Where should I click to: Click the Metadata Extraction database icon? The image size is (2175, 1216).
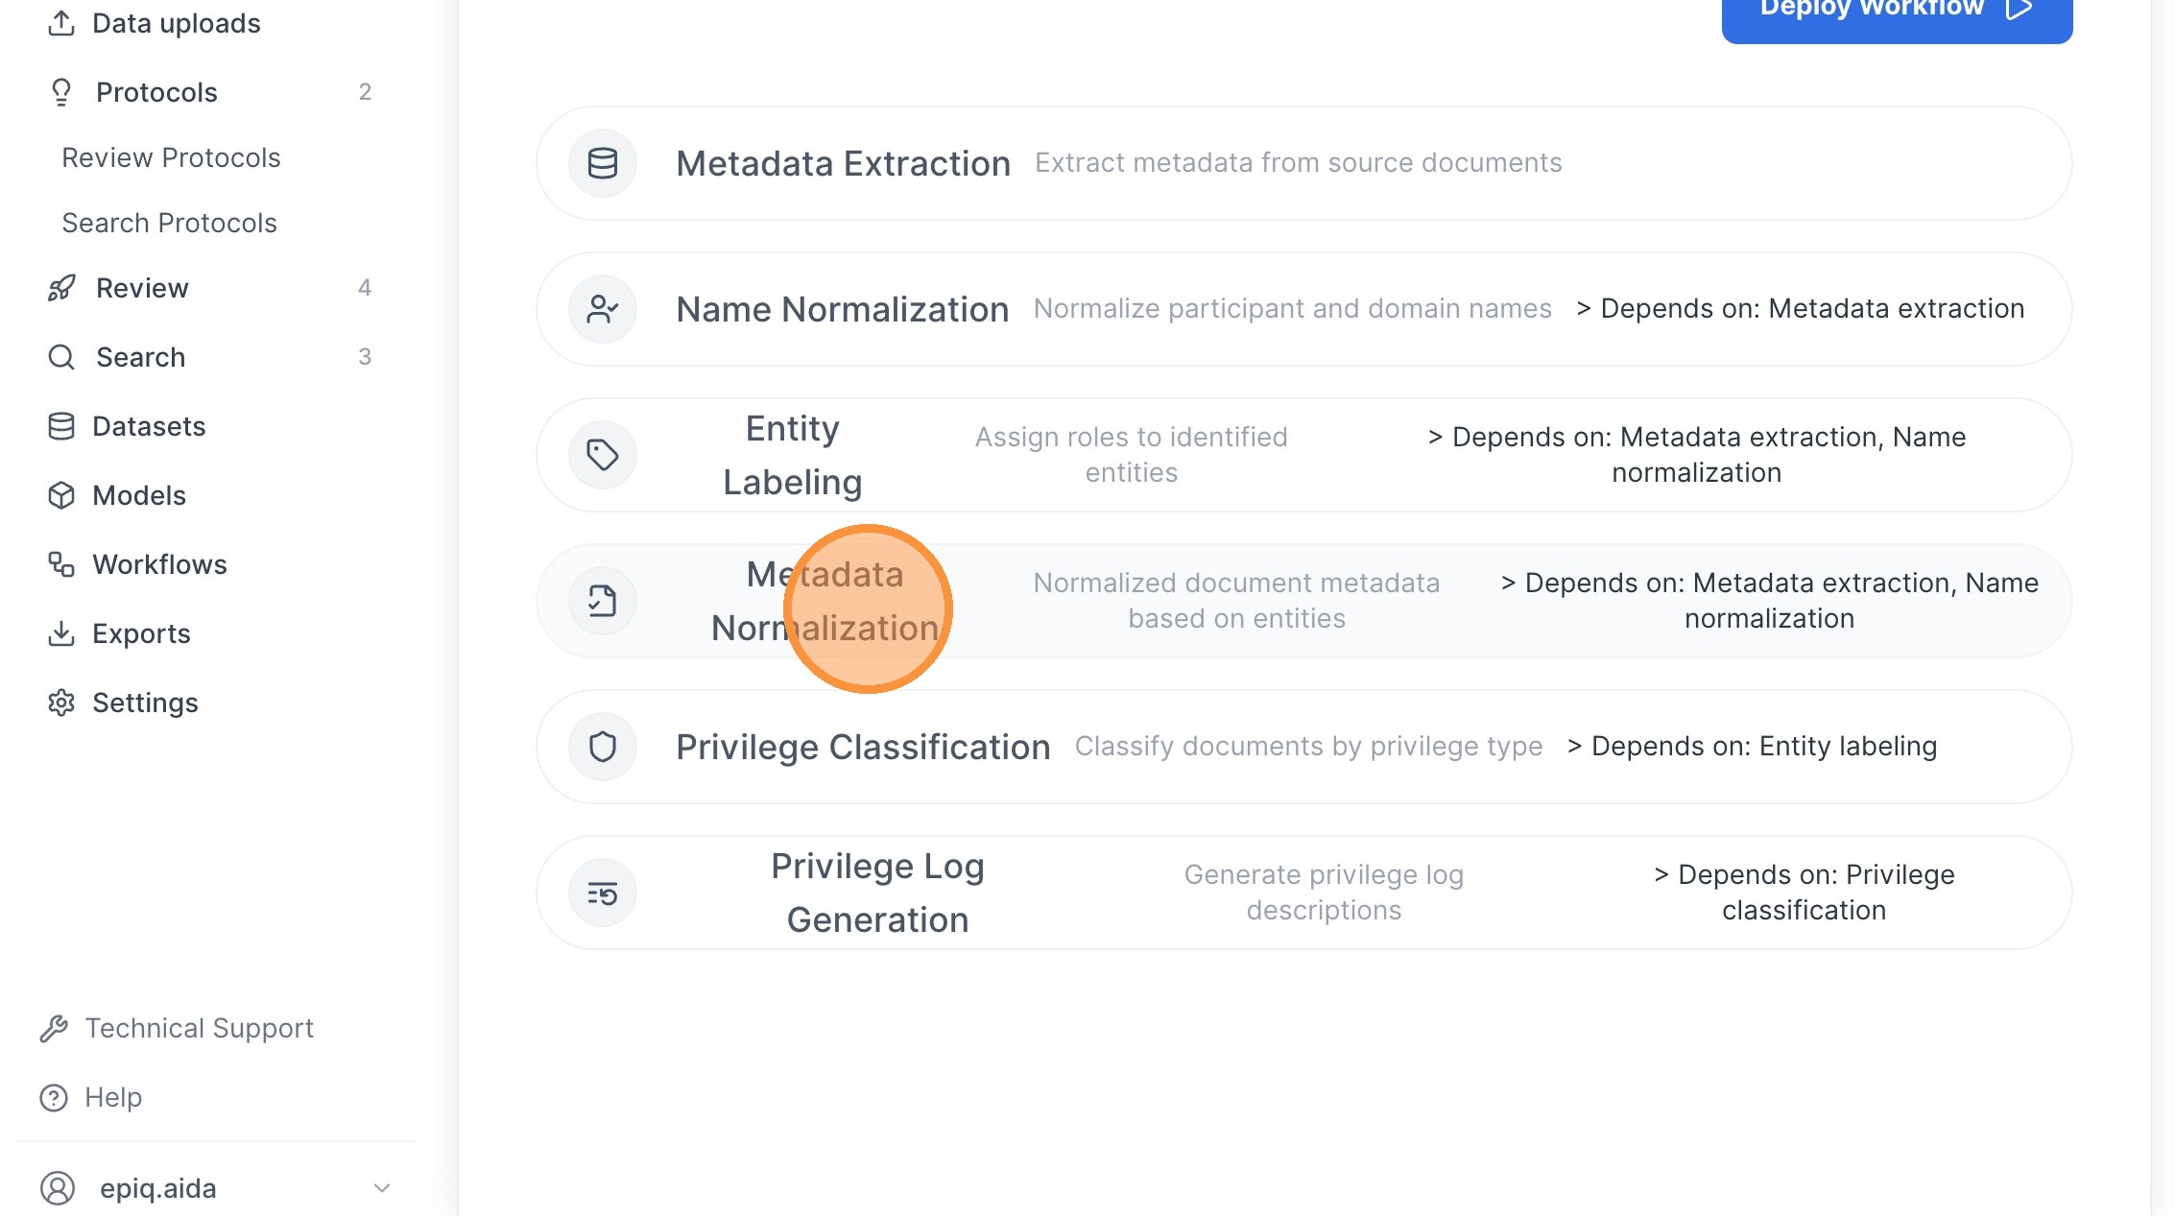point(603,163)
